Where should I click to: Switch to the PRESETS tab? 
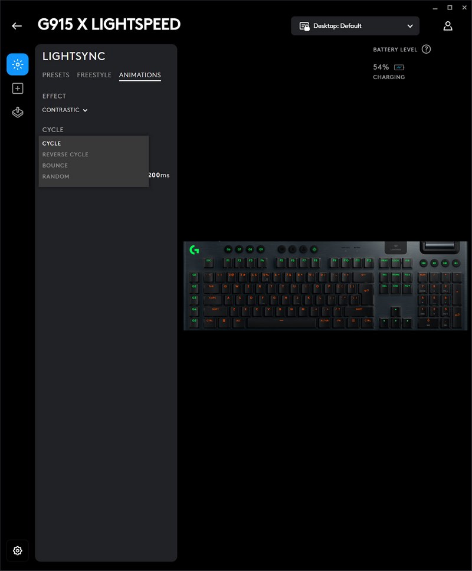coord(56,75)
